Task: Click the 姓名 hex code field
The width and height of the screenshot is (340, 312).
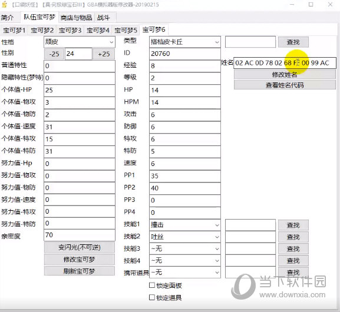Action: click(x=285, y=63)
